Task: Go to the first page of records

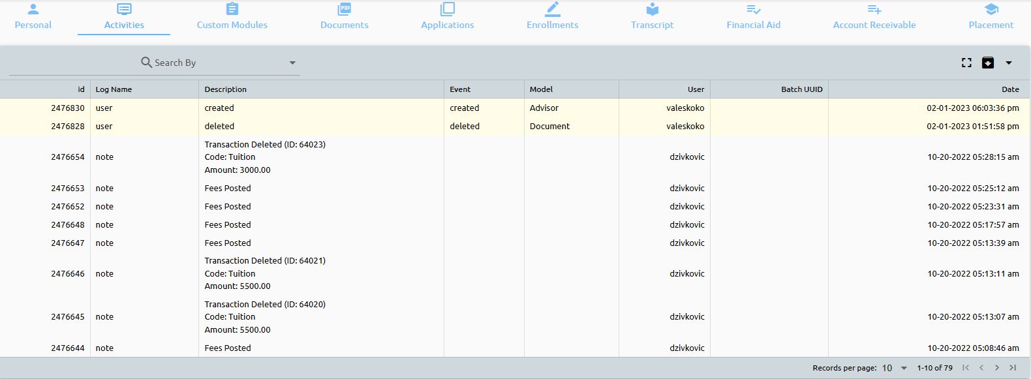Action: 966,368
